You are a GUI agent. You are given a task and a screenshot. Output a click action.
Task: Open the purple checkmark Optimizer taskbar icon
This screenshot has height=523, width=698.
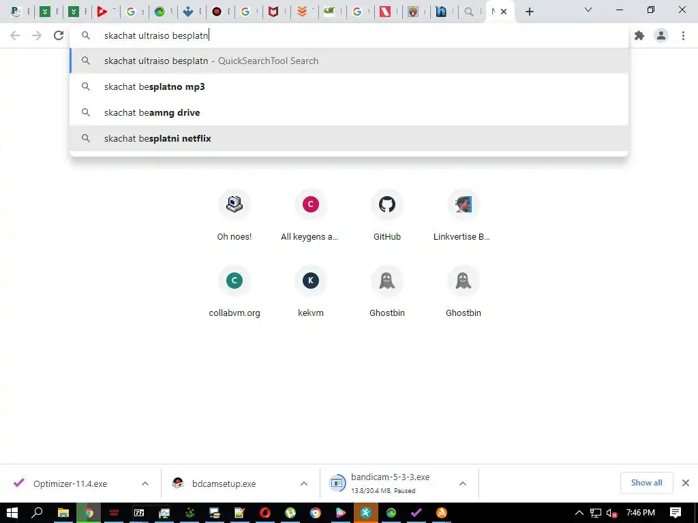[416, 513]
